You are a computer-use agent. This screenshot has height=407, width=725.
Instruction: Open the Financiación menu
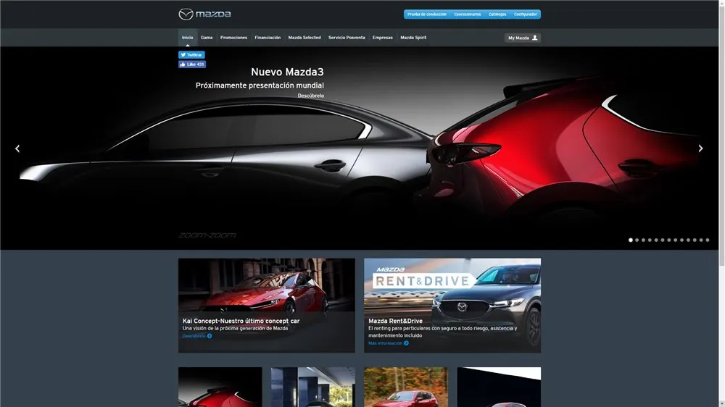(268, 38)
